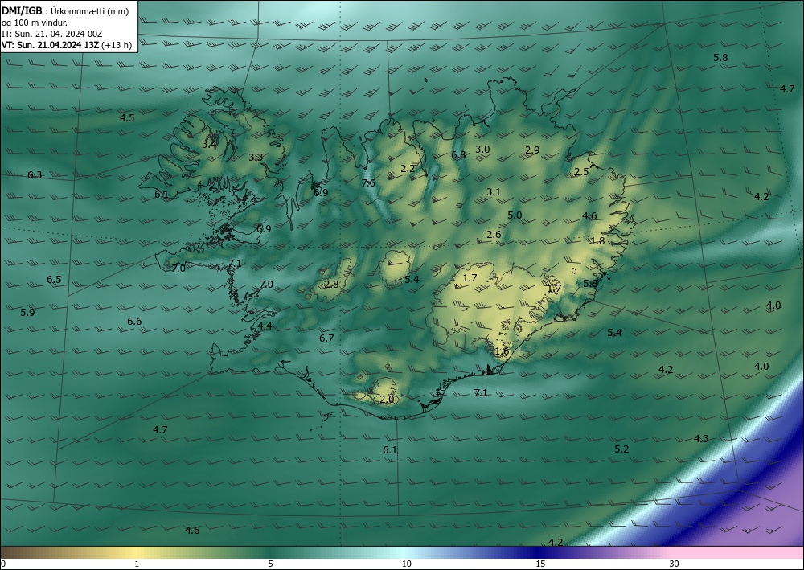The height and width of the screenshot is (570, 804).
Task: Click the "DMI/IGB : Úrkomumætti (mm)" title line
Action: tap(65, 11)
